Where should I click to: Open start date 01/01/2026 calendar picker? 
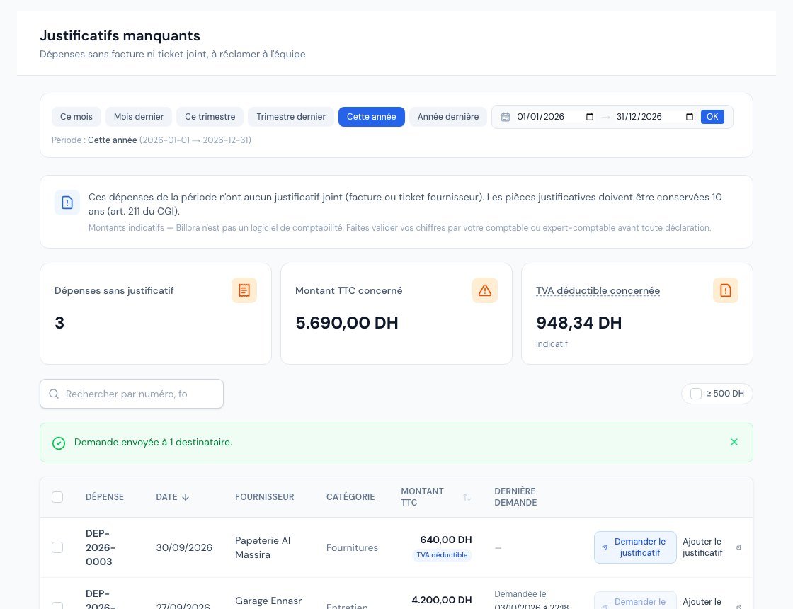tap(590, 117)
